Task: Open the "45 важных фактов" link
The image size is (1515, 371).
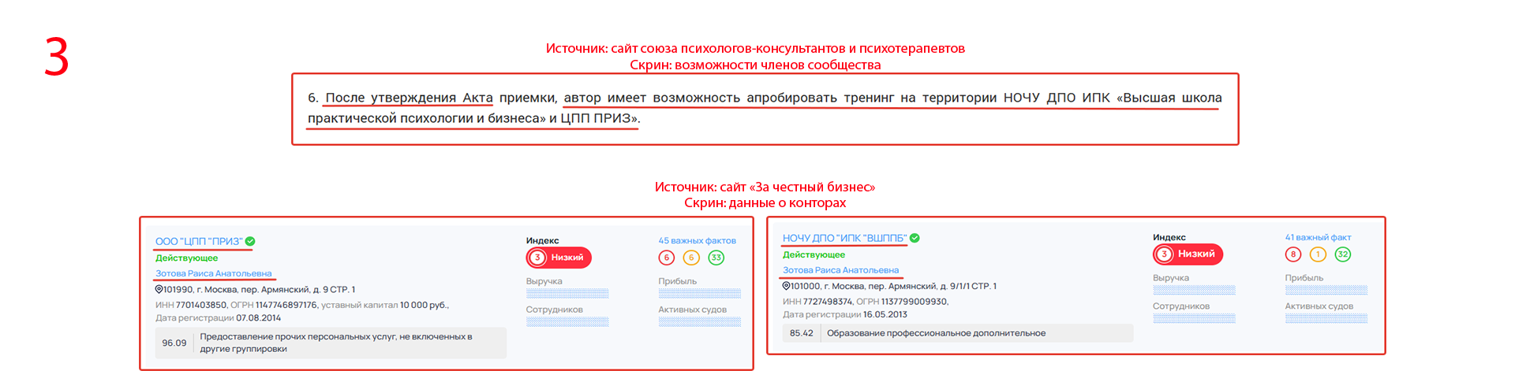Action: pyautogui.click(x=698, y=241)
